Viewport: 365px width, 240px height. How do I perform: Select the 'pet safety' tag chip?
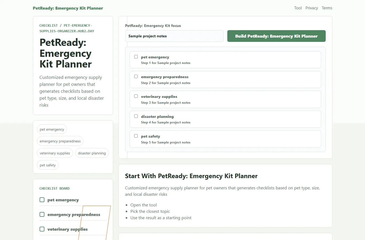click(x=48, y=165)
